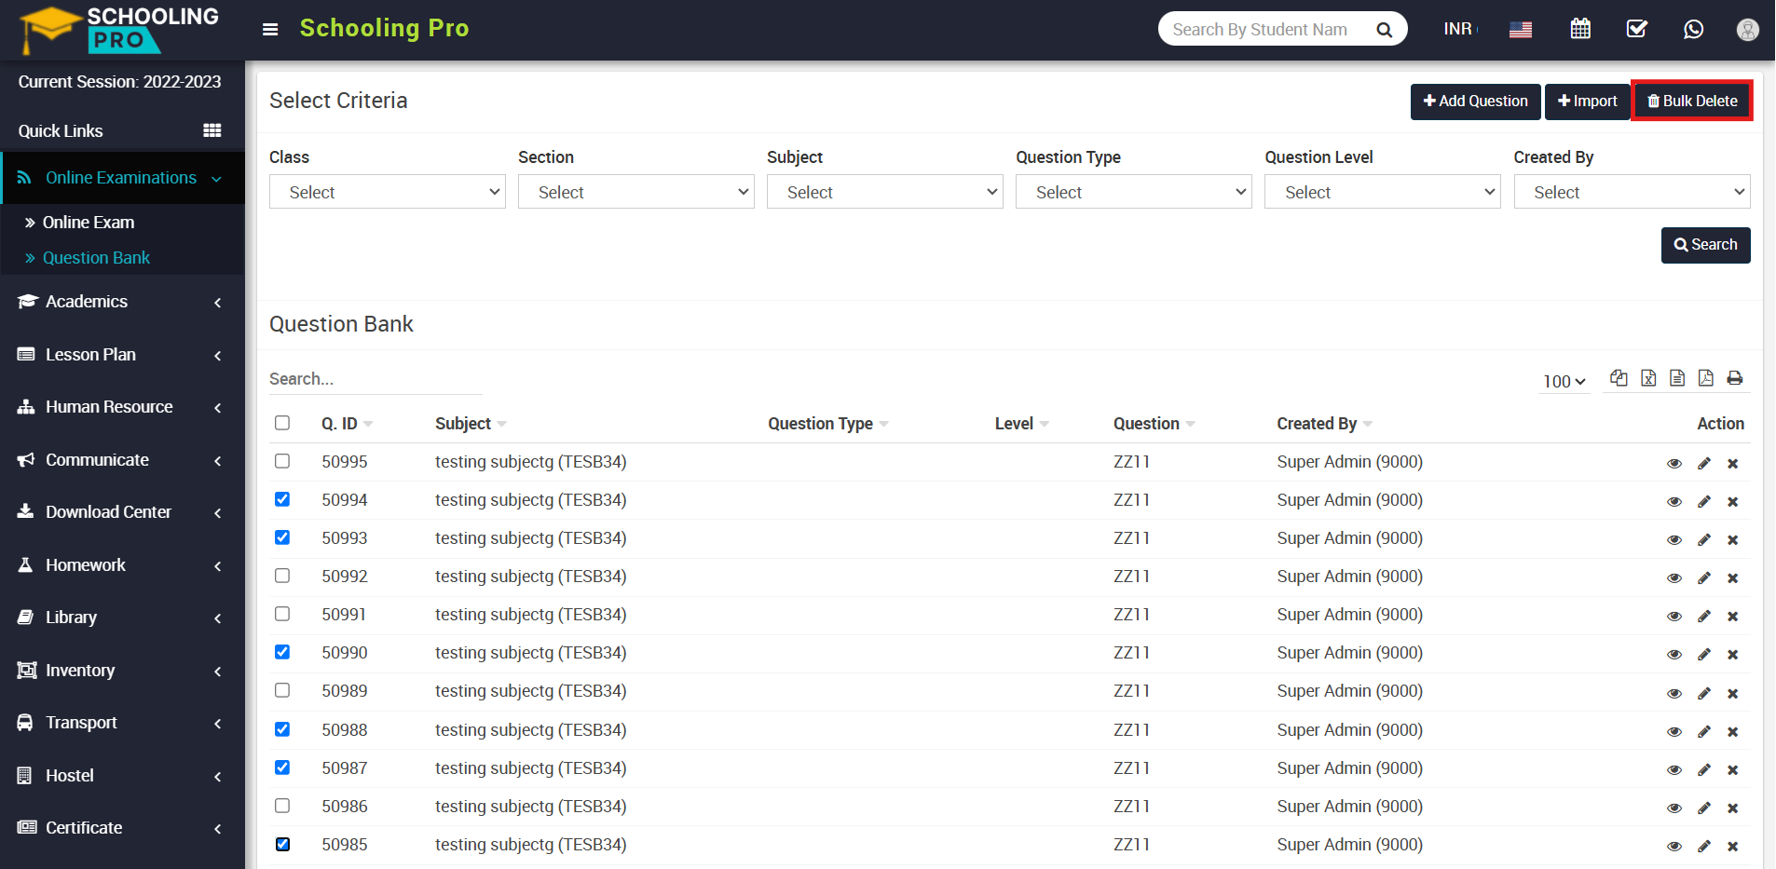Viewport: 1776px width, 869px height.
Task: Uncheck the box for question 50988
Action: pos(282,729)
